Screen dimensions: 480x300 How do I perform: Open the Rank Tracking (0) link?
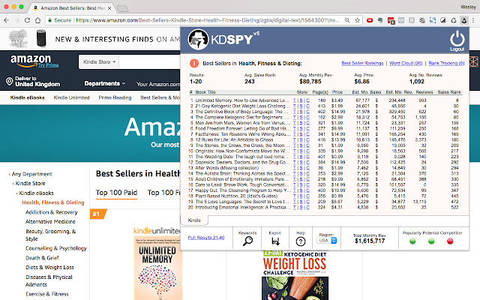point(446,63)
